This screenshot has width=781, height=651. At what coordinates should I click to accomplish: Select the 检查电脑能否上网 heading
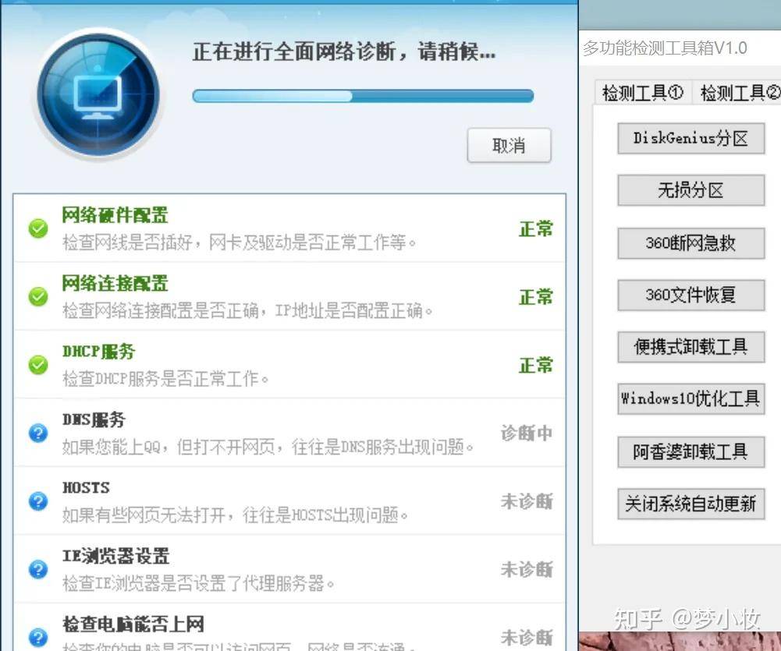point(133,624)
